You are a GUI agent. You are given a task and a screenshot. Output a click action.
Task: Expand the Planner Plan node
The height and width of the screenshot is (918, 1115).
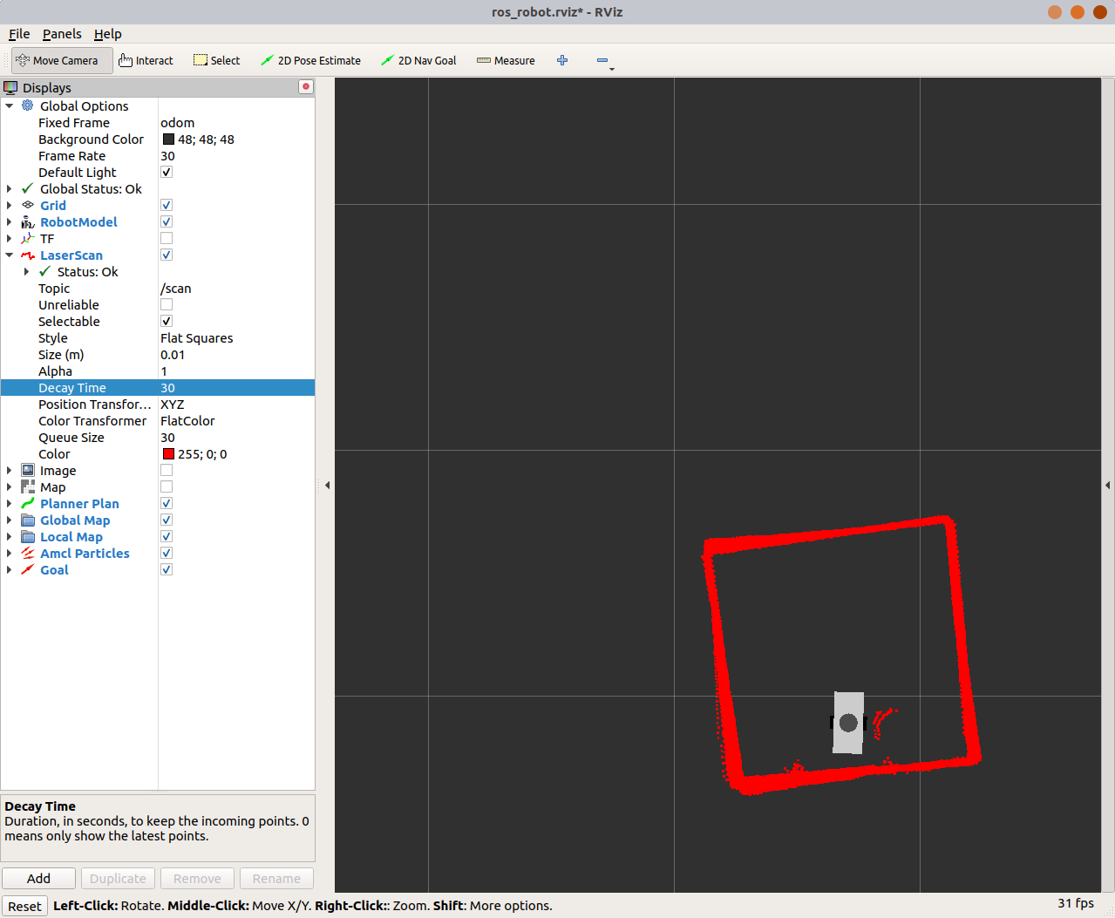point(10,503)
